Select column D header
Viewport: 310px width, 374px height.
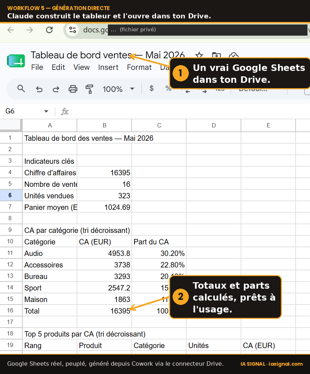pyautogui.click(x=214, y=126)
